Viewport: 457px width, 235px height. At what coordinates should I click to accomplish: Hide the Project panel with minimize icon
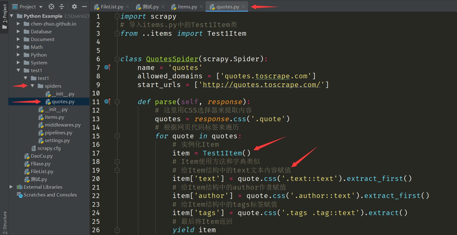coord(84,7)
